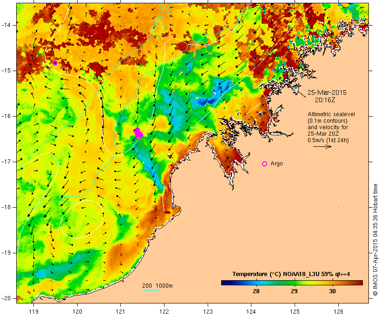Click the '-14' latitude axis label
The width and height of the screenshot is (381, 316).
(x=6, y=25)
